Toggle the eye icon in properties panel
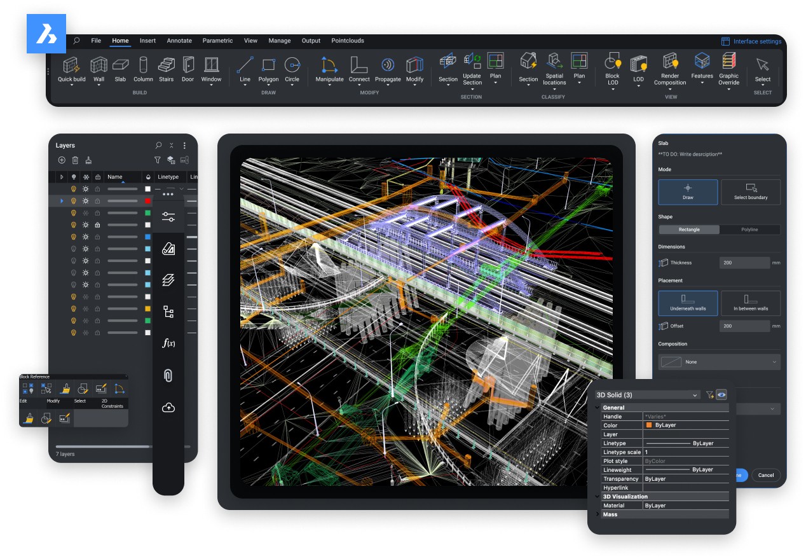Image resolution: width=806 pixels, height=559 pixels. point(721,395)
